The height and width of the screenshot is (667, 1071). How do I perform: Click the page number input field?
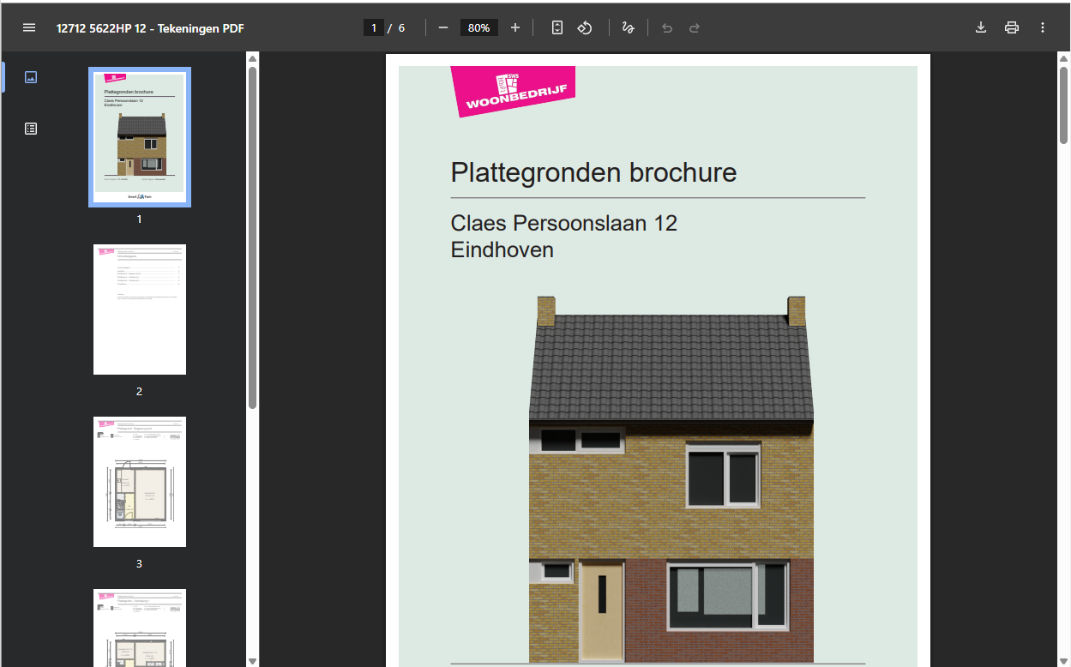374,27
